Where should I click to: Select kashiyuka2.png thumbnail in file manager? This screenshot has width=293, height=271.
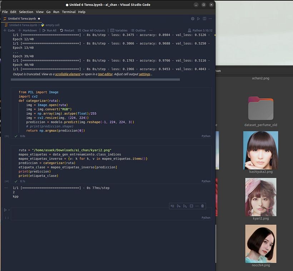coord(261,150)
